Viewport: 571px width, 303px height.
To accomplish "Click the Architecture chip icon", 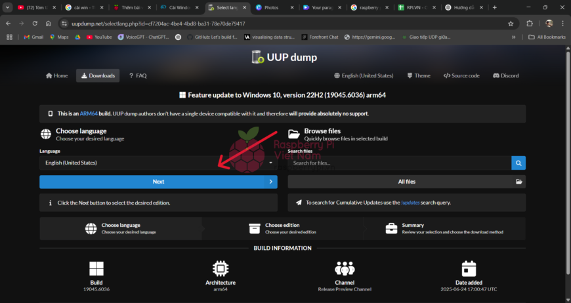I will tap(221, 269).
